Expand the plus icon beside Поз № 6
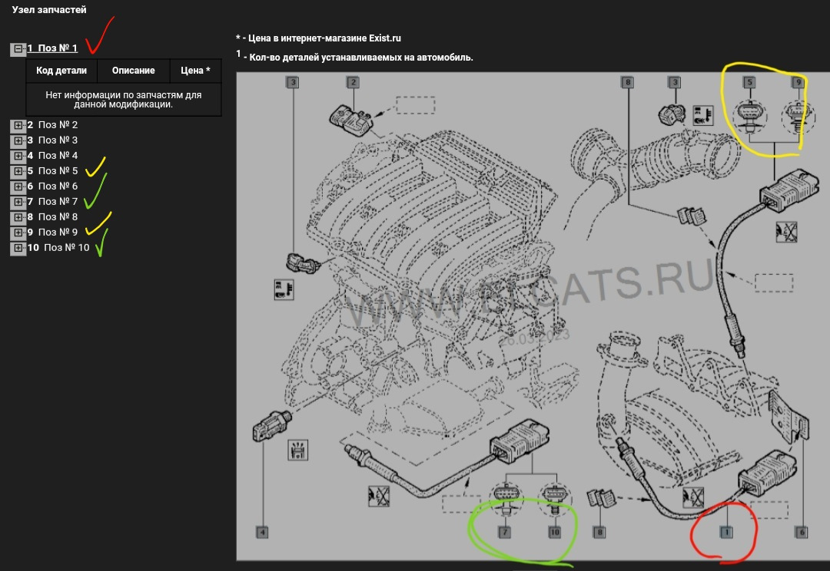 coord(18,186)
